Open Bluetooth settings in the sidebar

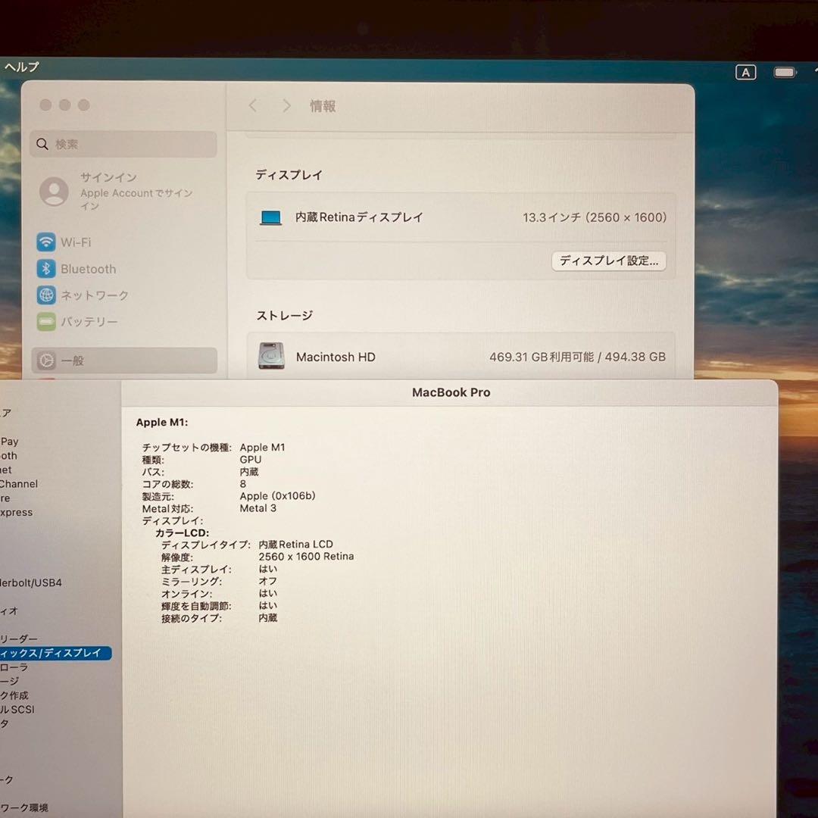click(88, 269)
